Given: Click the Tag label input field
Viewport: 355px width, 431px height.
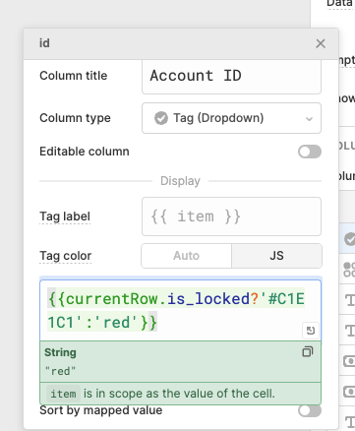Looking at the screenshot, I should (x=231, y=216).
